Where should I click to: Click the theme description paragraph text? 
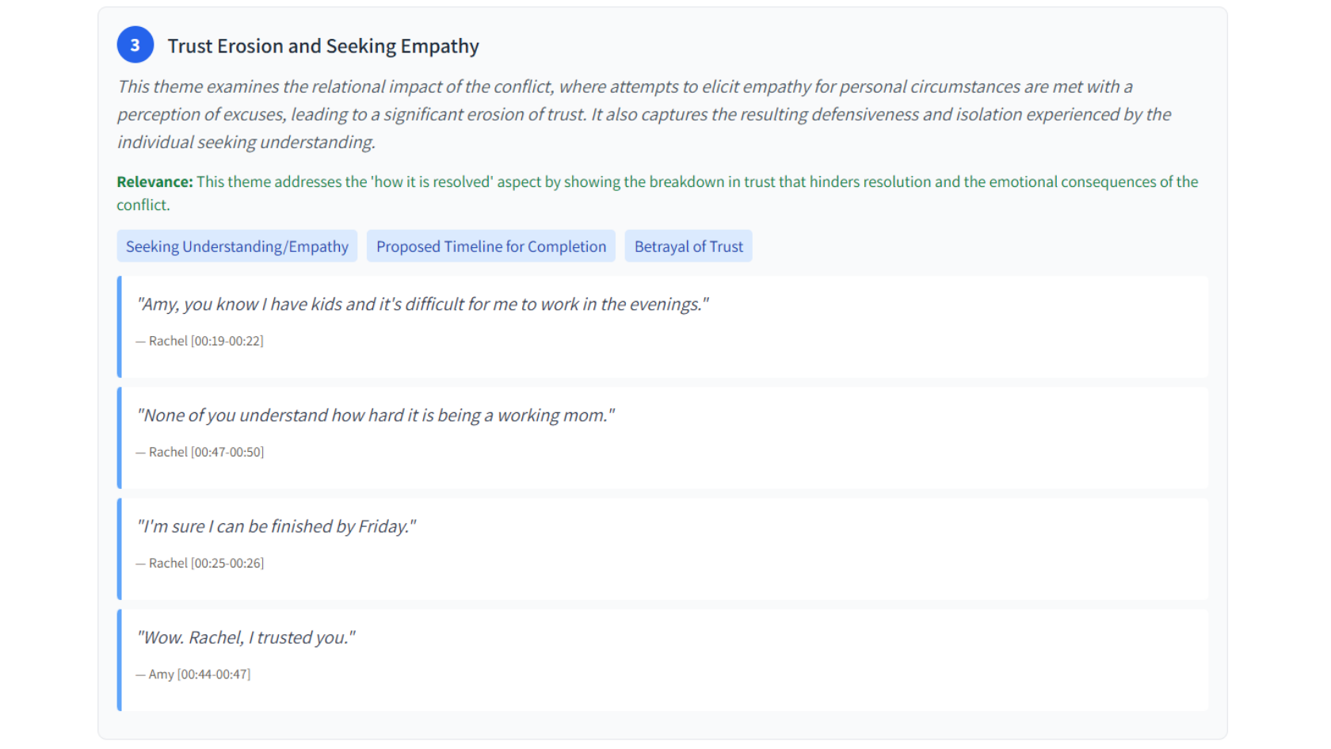point(634,113)
